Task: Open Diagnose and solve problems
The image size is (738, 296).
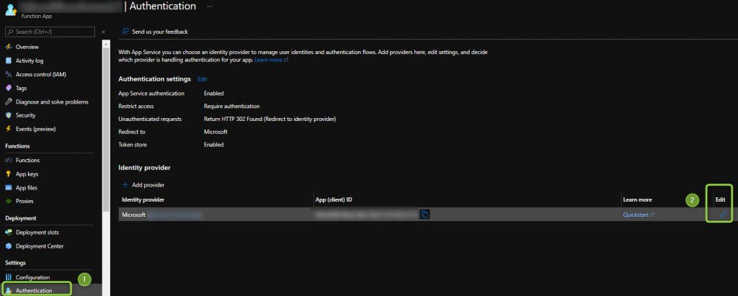Action: [52, 102]
